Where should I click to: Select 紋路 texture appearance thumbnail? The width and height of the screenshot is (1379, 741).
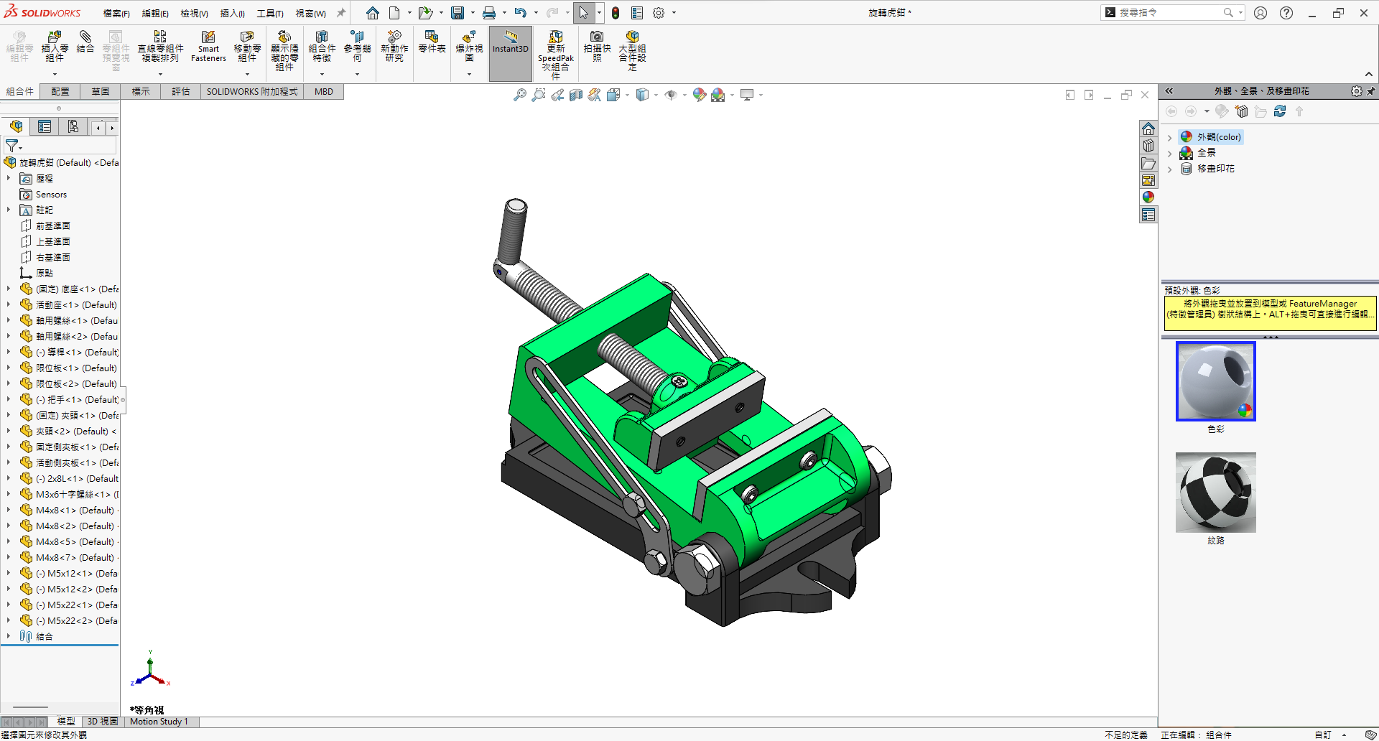click(1215, 493)
